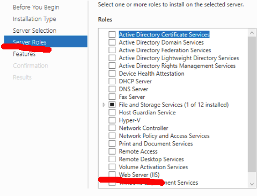Tick the Fax Server checkbox
Image resolution: width=257 pixels, height=196 pixels.
(x=112, y=97)
